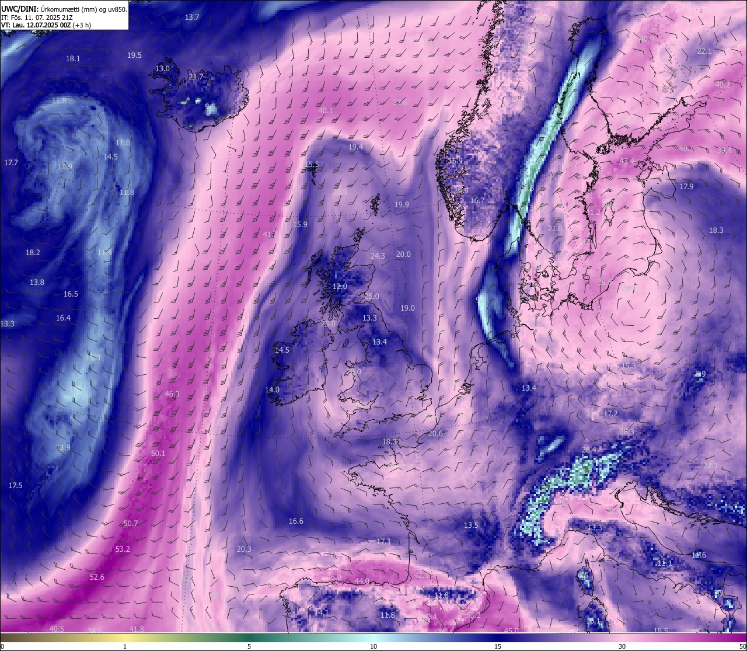747x651 pixels.
Task: Click the 14.0 value near Ireland
Action: coord(272,390)
